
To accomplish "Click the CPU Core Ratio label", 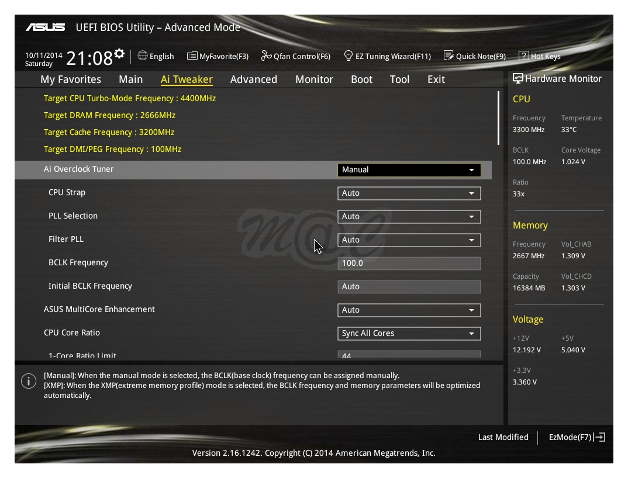I will (72, 332).
